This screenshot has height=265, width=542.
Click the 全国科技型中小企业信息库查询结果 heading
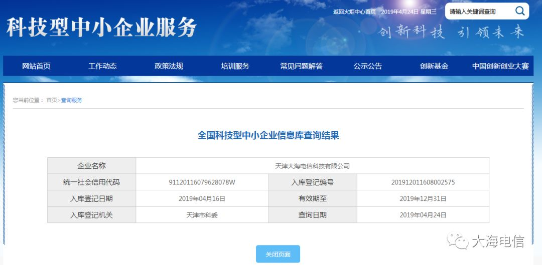click(x=268, y=135)
